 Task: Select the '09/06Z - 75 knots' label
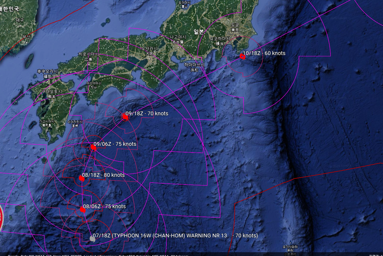(x=115, y=144)
